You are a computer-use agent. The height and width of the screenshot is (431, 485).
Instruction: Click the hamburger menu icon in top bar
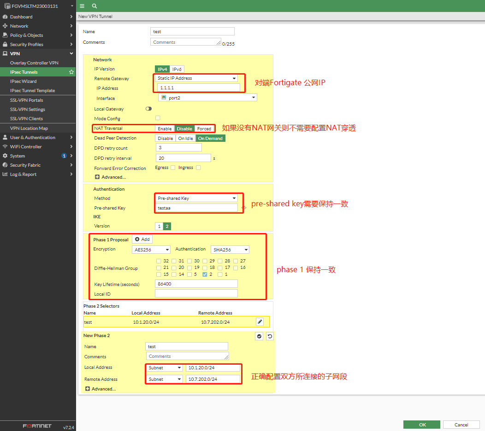tap(82, 6)
